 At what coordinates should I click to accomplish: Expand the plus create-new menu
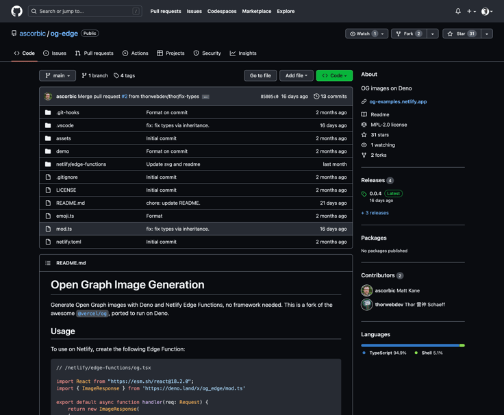471,11
